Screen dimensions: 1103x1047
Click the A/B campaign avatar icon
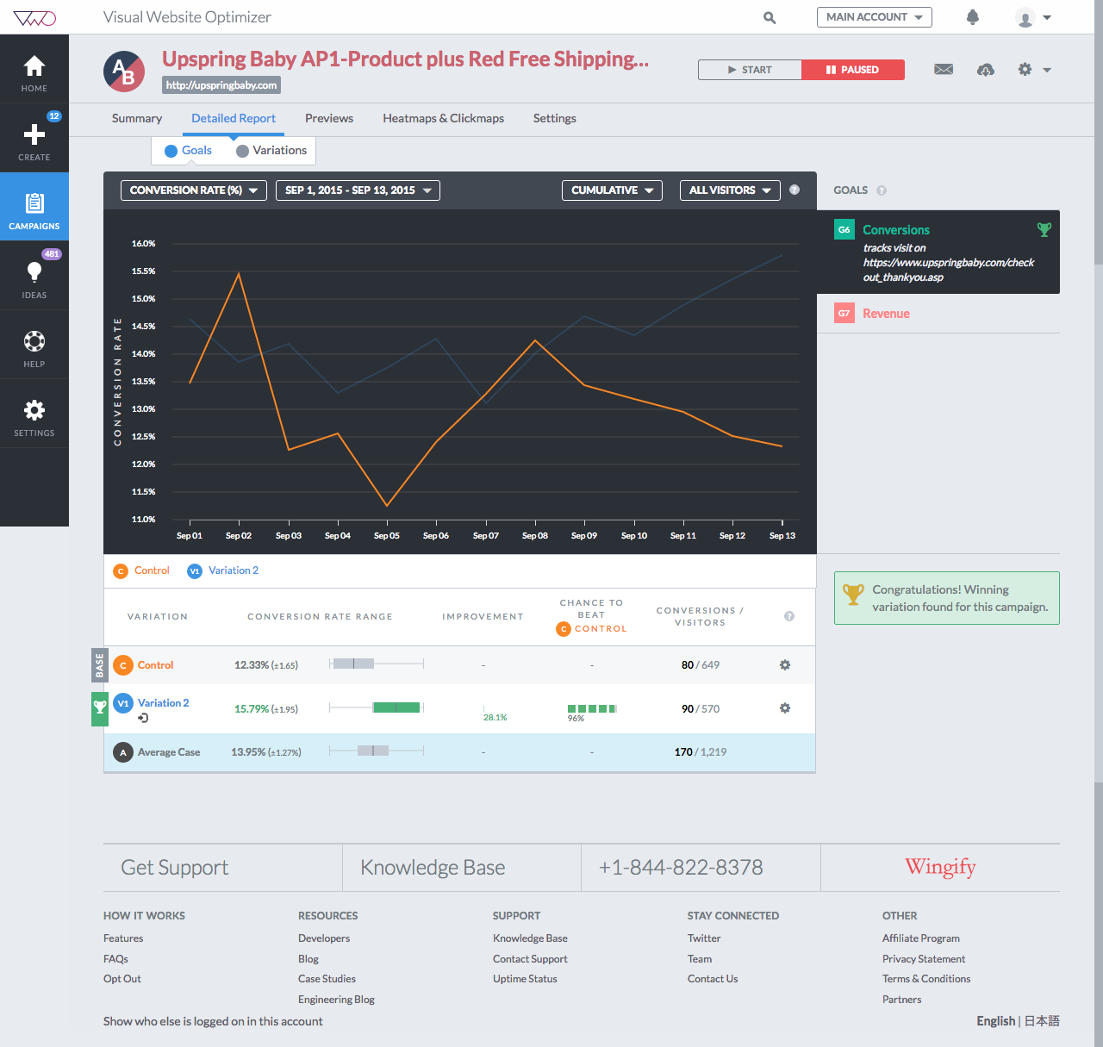(x=124, y=72)
